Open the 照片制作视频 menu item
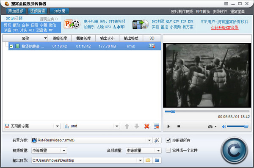The height and width of the screenshot is (168, 254). click(x=182, y=11)
